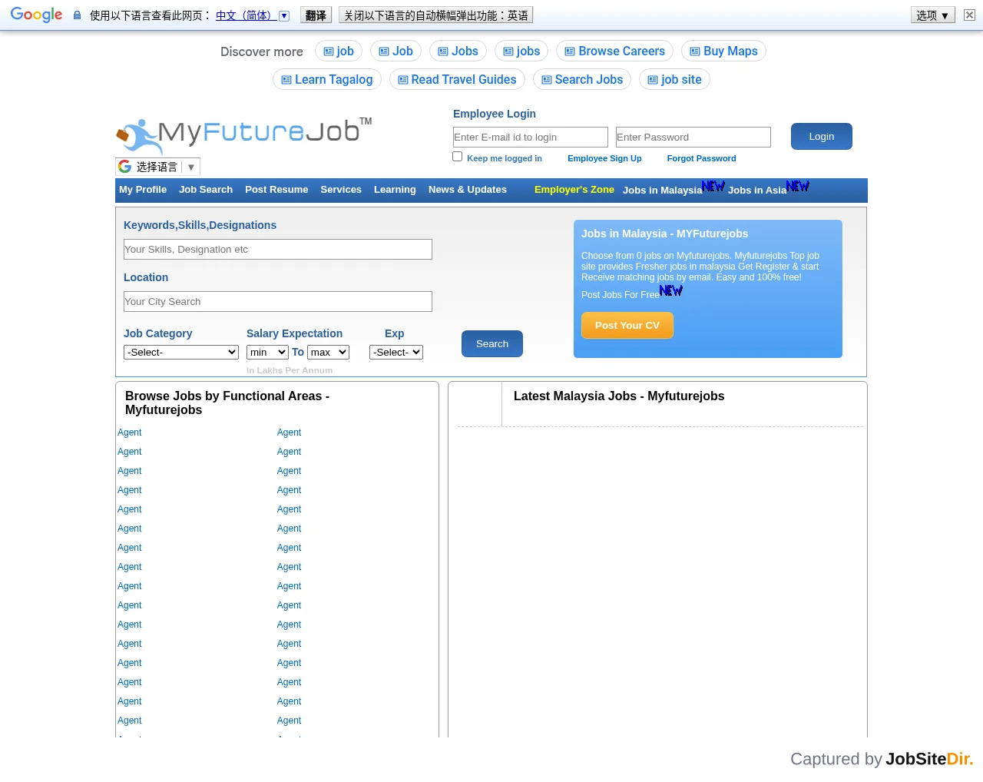Open the 选项 options dropdown
Screen dimensions: 983x782
tap(932, 15)
